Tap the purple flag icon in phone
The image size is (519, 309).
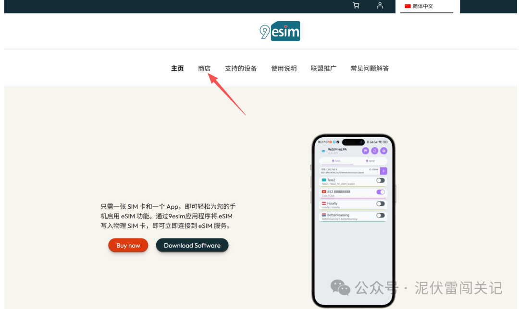click(365, 151)
